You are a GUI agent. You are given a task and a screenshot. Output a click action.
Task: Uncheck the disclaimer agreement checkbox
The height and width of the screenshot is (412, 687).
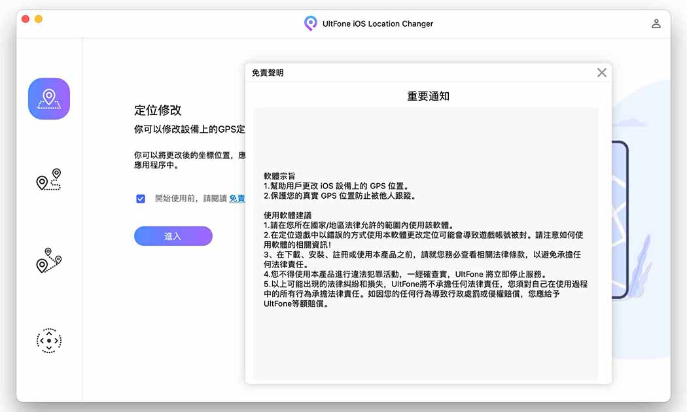click(x=141, y=199)
